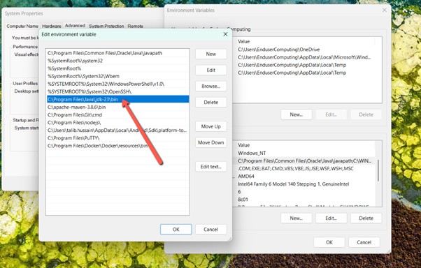Open System Protection tab in System Properties
The image size is (421, 268).
pyautogui.click(x=106, y=27)
